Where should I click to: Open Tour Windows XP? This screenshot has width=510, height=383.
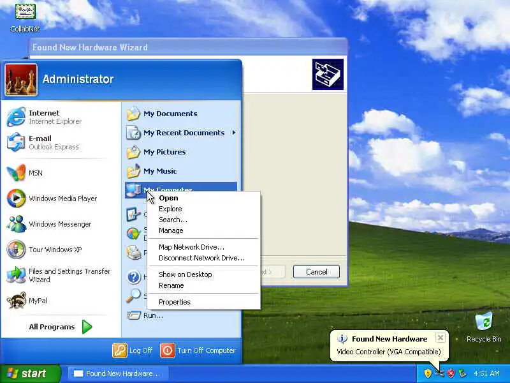[x=60, y=250]
